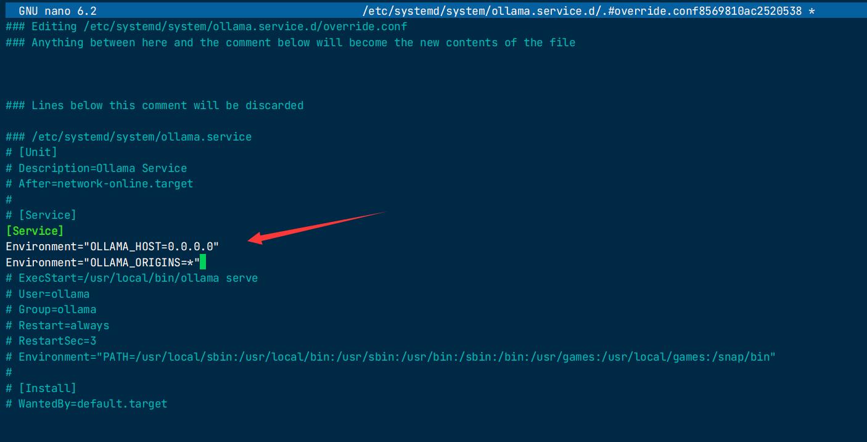Click the '### Editing' comment line

tap(207, 27)
